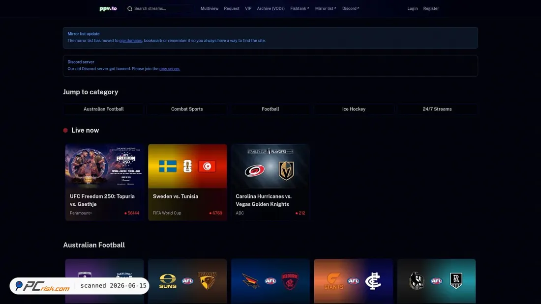Image resolution: width=541 pixels, height=304 pixels.
Task: Click the Port Adelaide logo
Action: (456, 281)
